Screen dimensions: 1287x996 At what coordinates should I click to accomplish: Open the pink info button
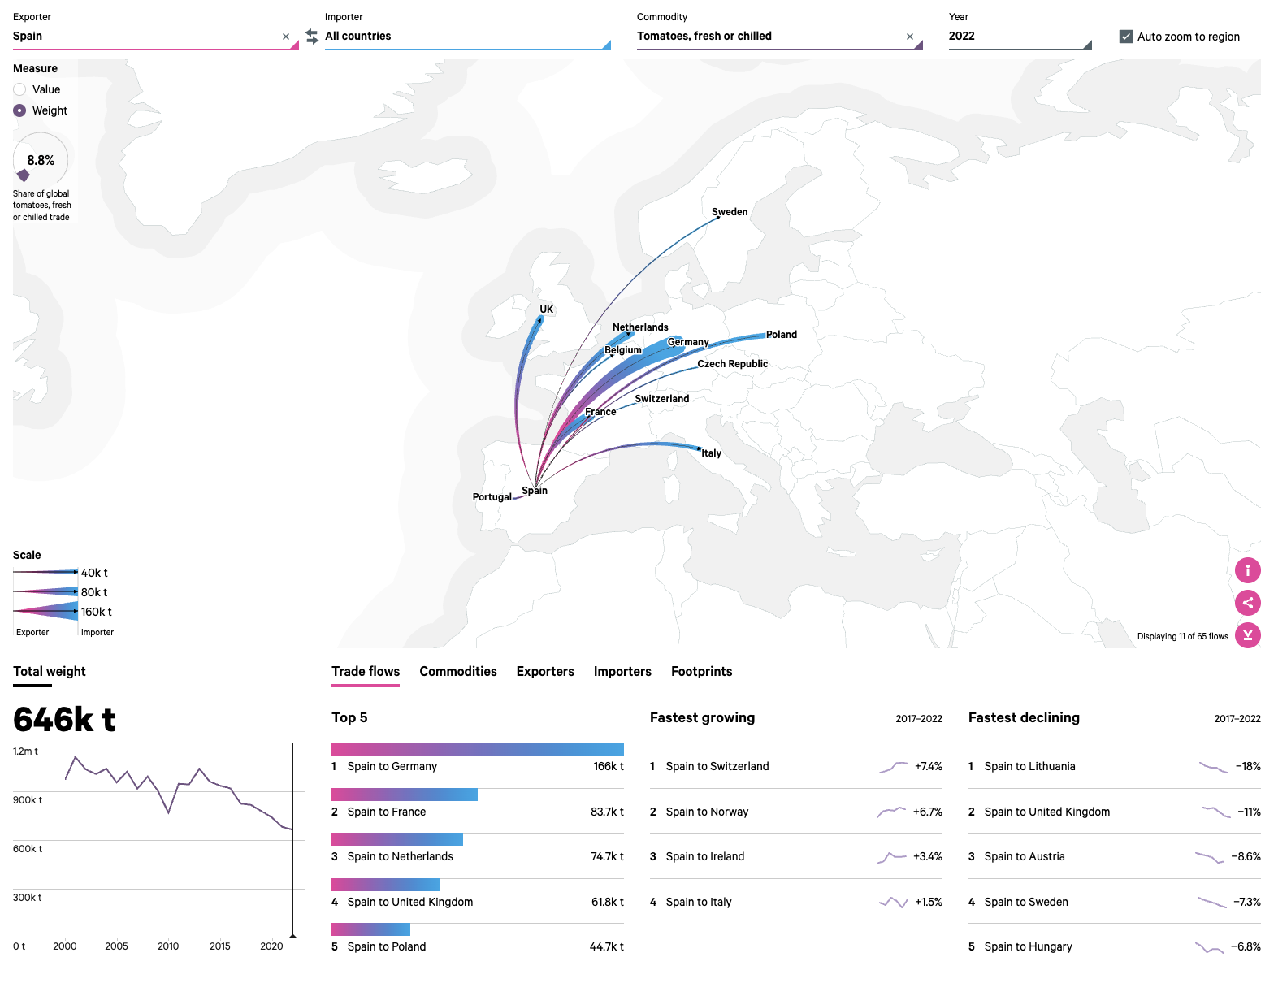tap(1247, 570)
